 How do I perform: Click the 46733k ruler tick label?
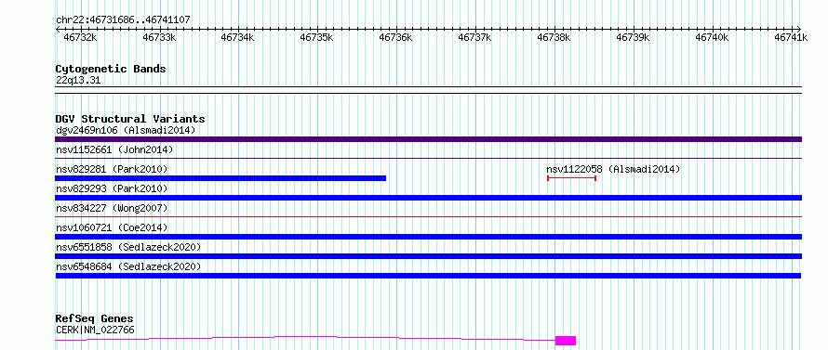coord(159,37)
